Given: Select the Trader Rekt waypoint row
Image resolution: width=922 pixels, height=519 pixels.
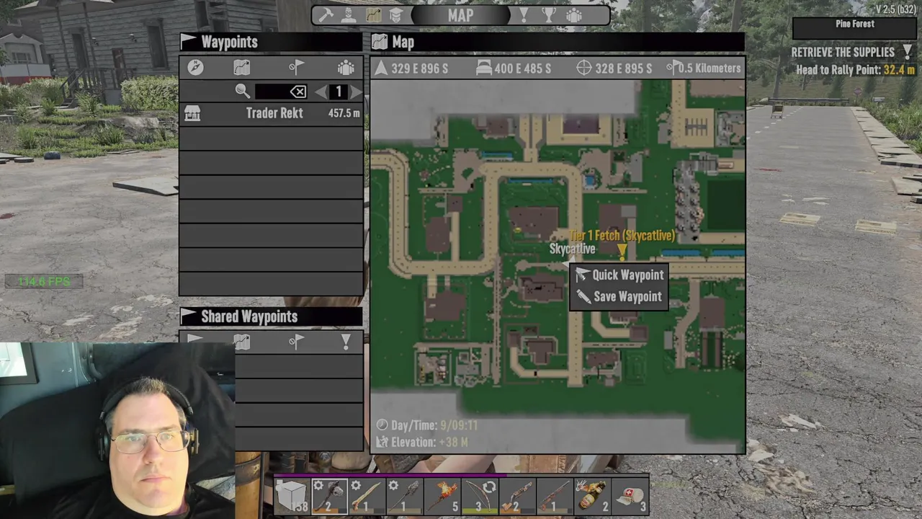Looking at the screenshot, I should click(271, 113).
